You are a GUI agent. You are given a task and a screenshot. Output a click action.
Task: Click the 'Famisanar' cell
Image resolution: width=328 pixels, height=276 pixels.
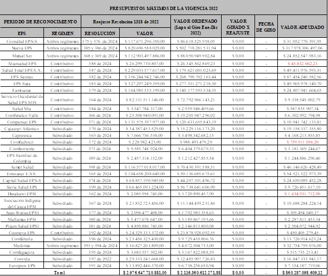(22, 90)
